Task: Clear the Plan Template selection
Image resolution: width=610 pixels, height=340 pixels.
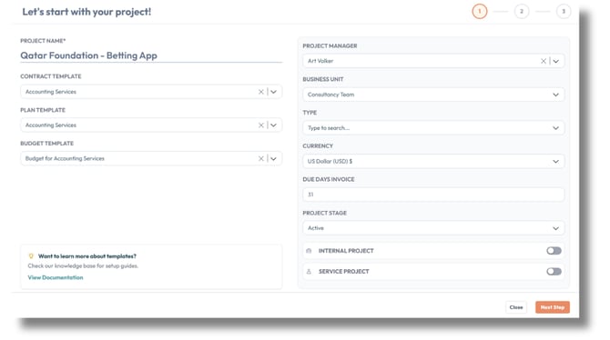Action: coord(261,125)
